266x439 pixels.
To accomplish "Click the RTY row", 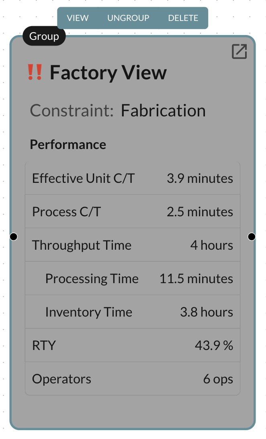I will click(132, 346).
